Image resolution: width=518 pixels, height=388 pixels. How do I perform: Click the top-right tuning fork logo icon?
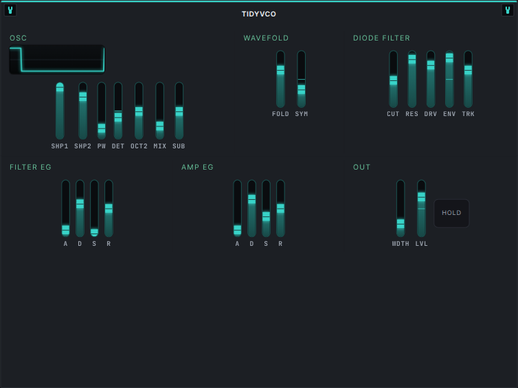(508, 10)
